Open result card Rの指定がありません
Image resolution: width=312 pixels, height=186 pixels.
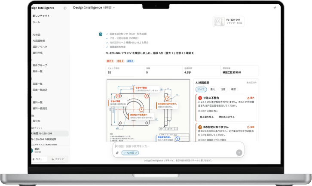tap(226, 133)
